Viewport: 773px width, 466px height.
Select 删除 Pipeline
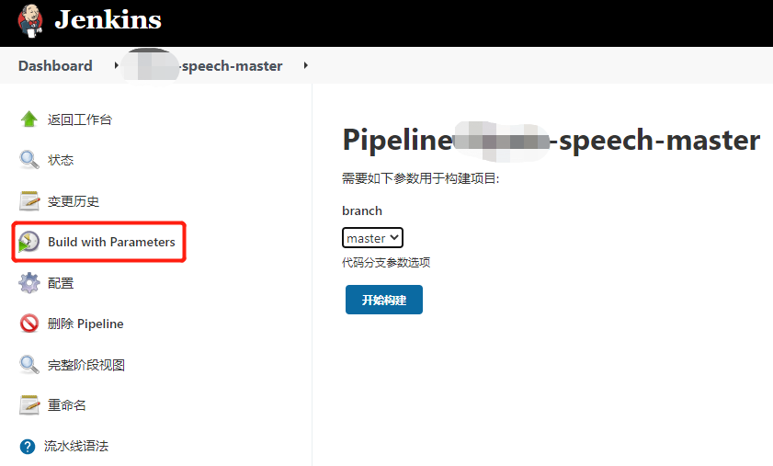(x=85, y=324)
